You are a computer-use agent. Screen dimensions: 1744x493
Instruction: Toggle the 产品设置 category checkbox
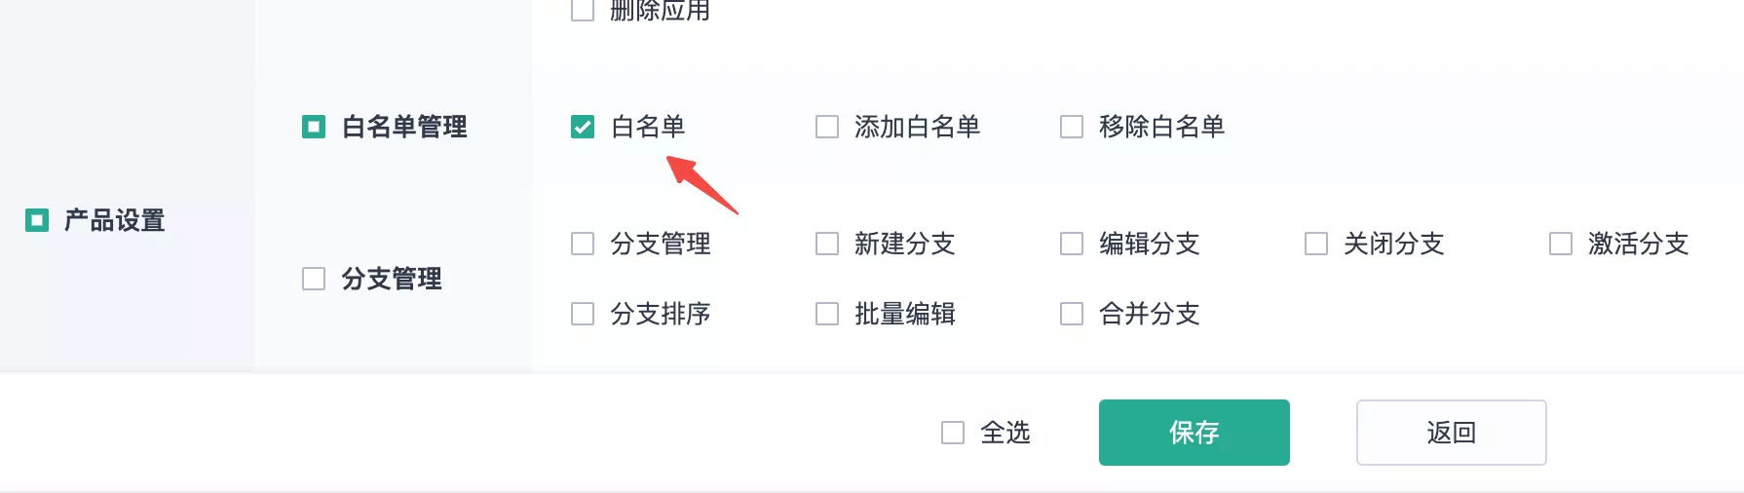coord(37,220)
